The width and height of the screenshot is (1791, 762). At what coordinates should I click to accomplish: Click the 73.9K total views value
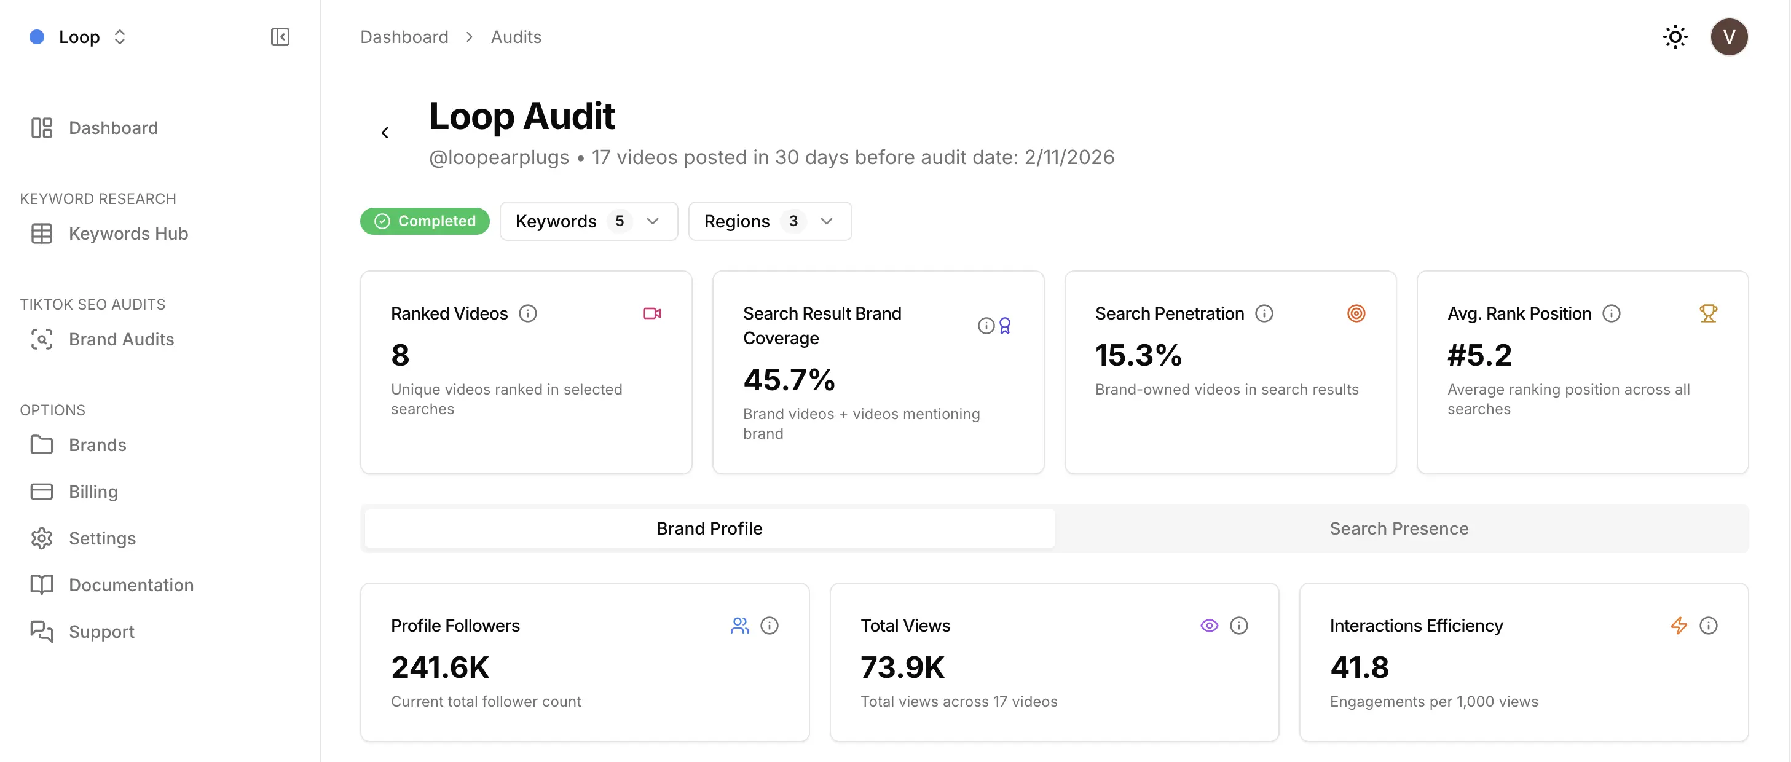coord(902,667)
